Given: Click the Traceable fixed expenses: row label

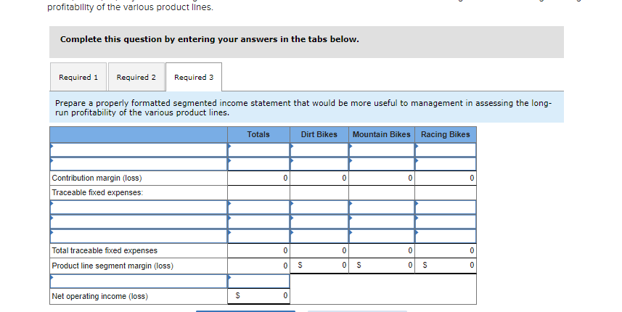Looking at the screenshot, I should click(97, 192).
